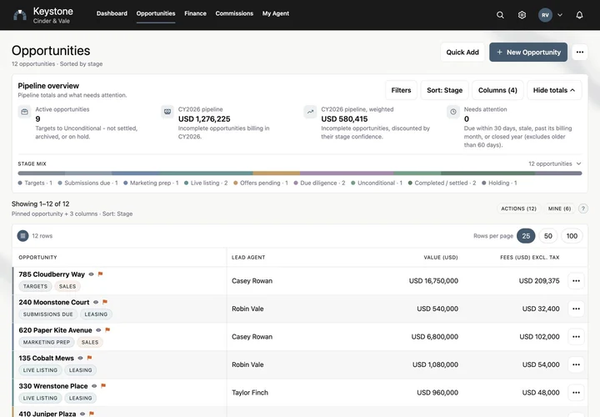The image size is (600, 417).
Task: Open the 785 Cloudberry Way opportunity
Action: tap(52, 274)
